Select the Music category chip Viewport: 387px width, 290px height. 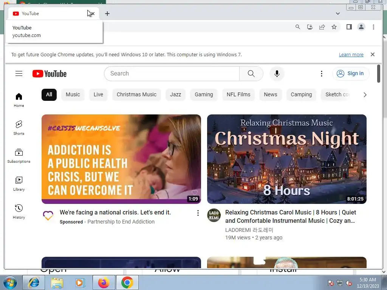point(73,95)
